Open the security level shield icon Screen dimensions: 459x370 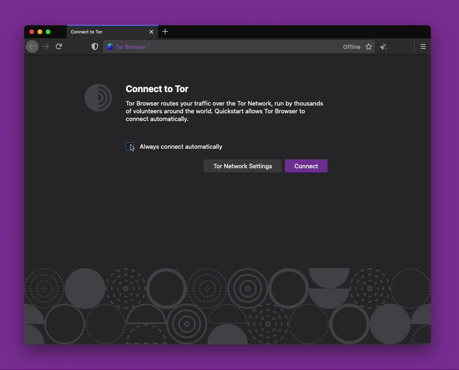94,46
